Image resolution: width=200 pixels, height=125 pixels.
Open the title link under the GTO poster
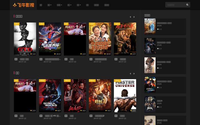tap(24, 59)
